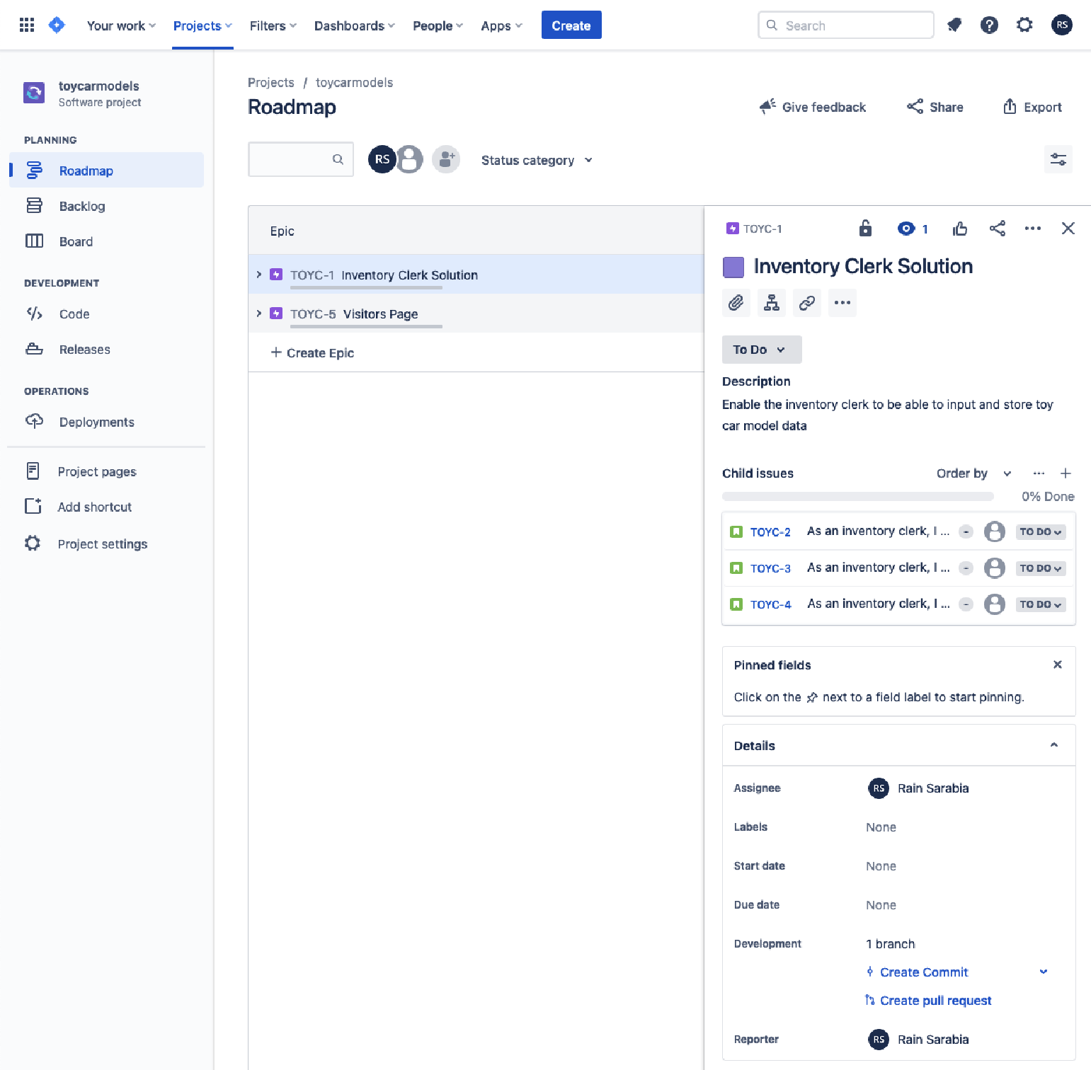Click the add people icon

446,159
